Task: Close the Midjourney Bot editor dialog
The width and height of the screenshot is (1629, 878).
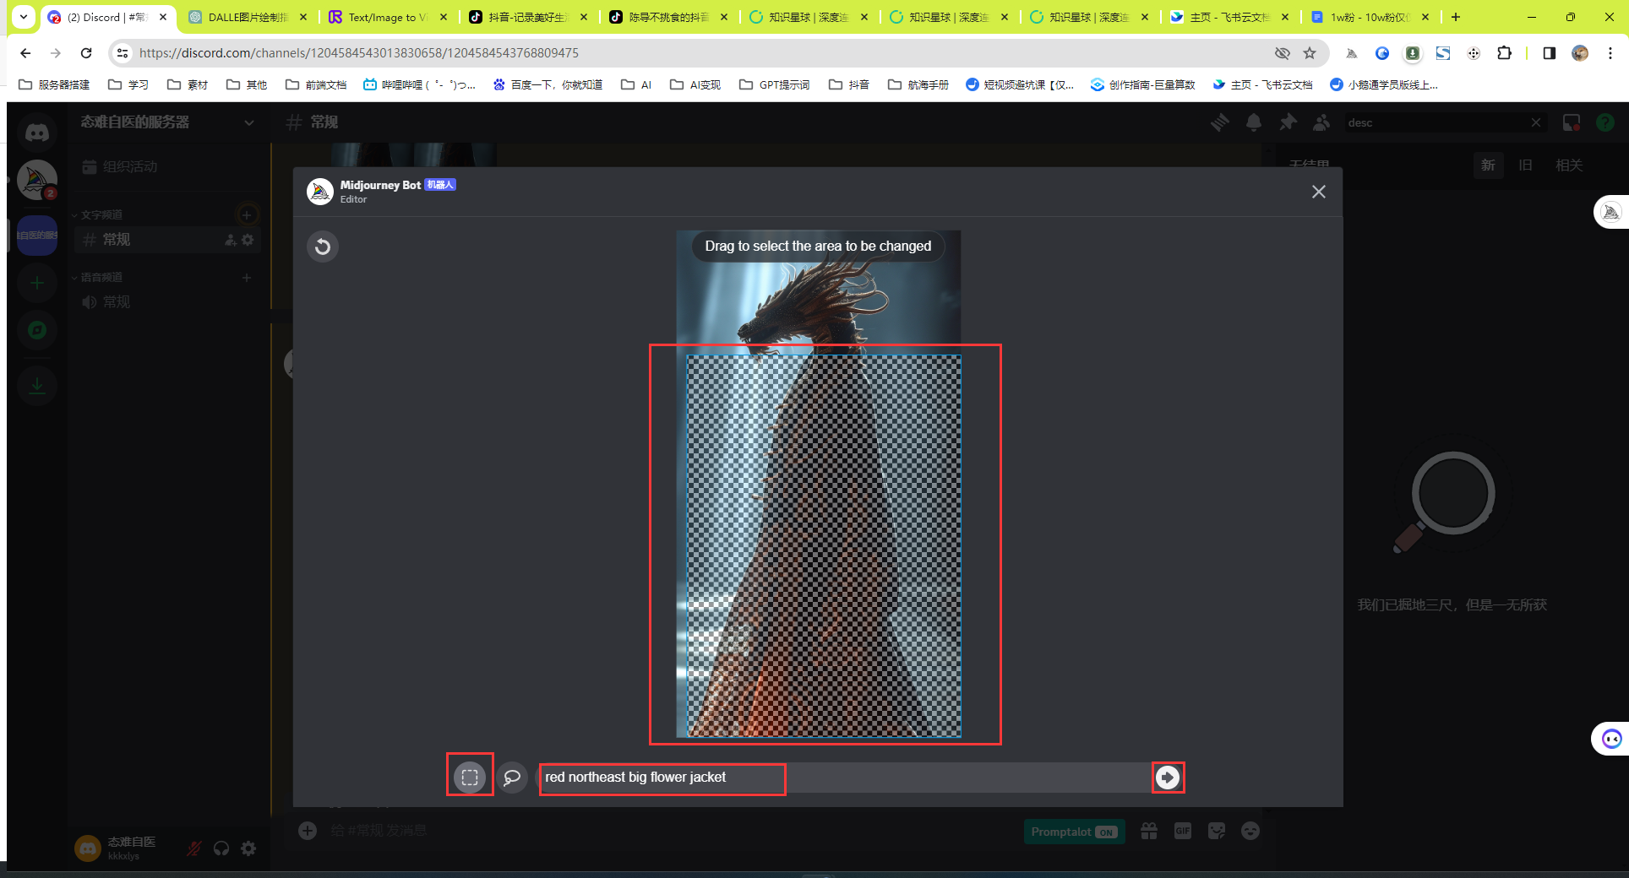Action: (x=1318, y=192)
